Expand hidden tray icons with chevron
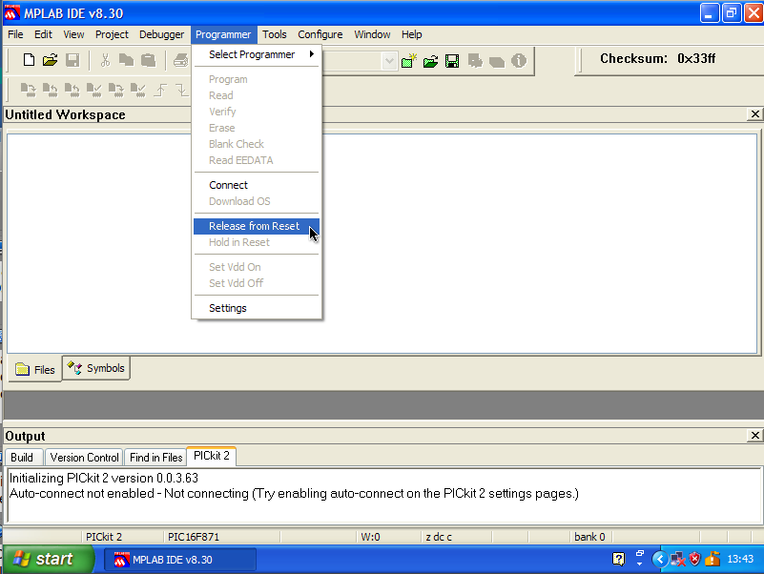The height and width of the screenshot is (574, 764). pos(660,559)
